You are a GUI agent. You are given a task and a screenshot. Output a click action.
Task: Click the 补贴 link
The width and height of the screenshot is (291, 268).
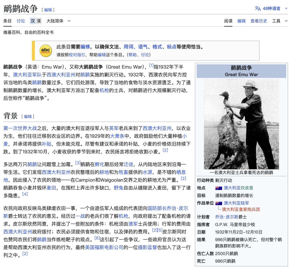tap(46, 144)
